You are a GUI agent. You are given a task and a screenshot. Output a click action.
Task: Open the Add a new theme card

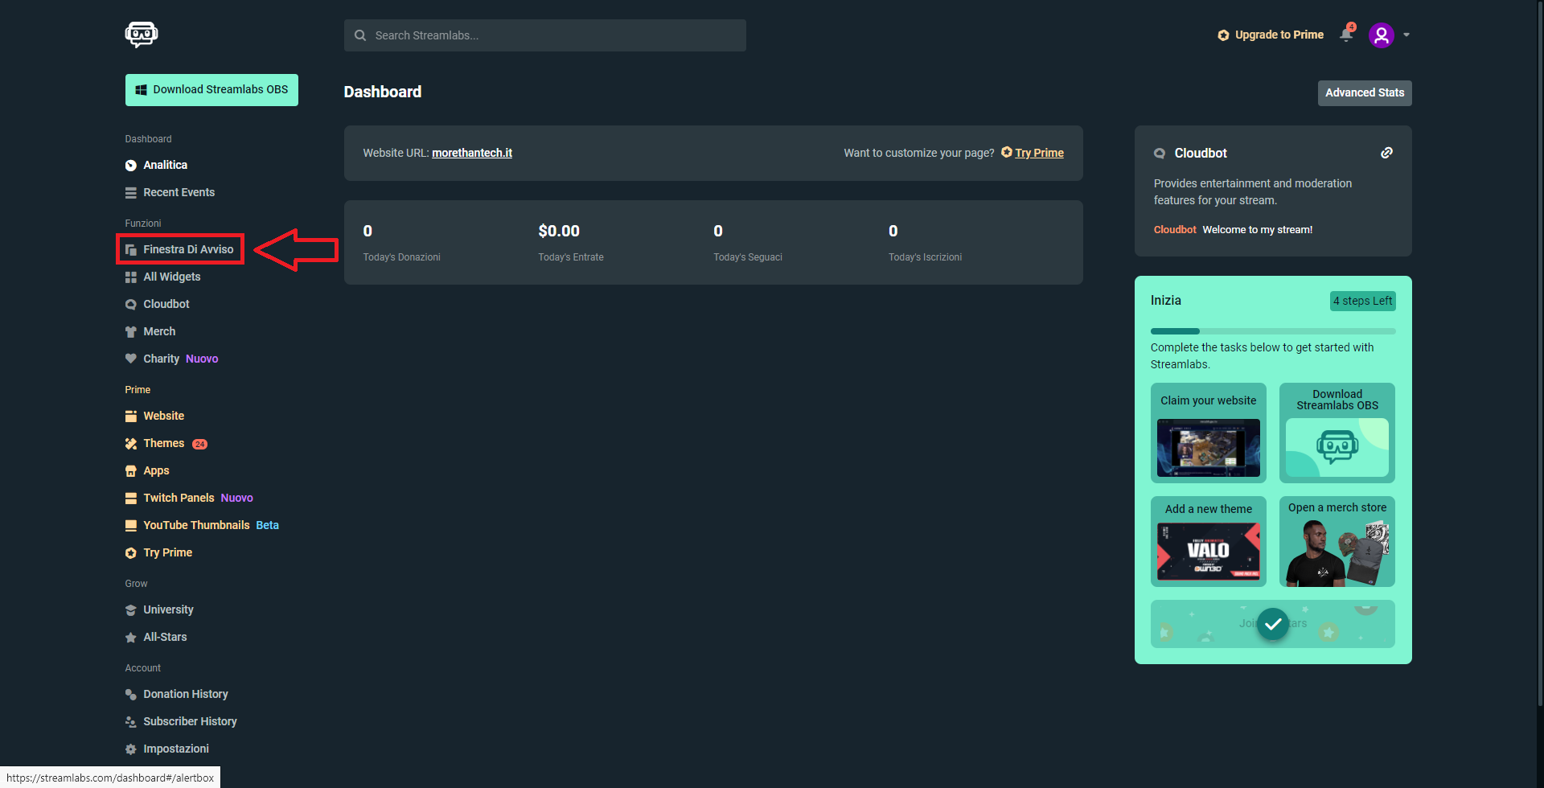coord(1209,541)
